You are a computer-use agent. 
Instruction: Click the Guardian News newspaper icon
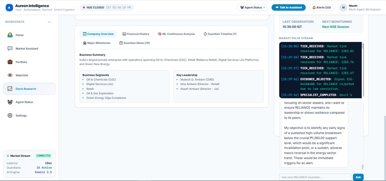pyautogui.click(x=121, y=43)
